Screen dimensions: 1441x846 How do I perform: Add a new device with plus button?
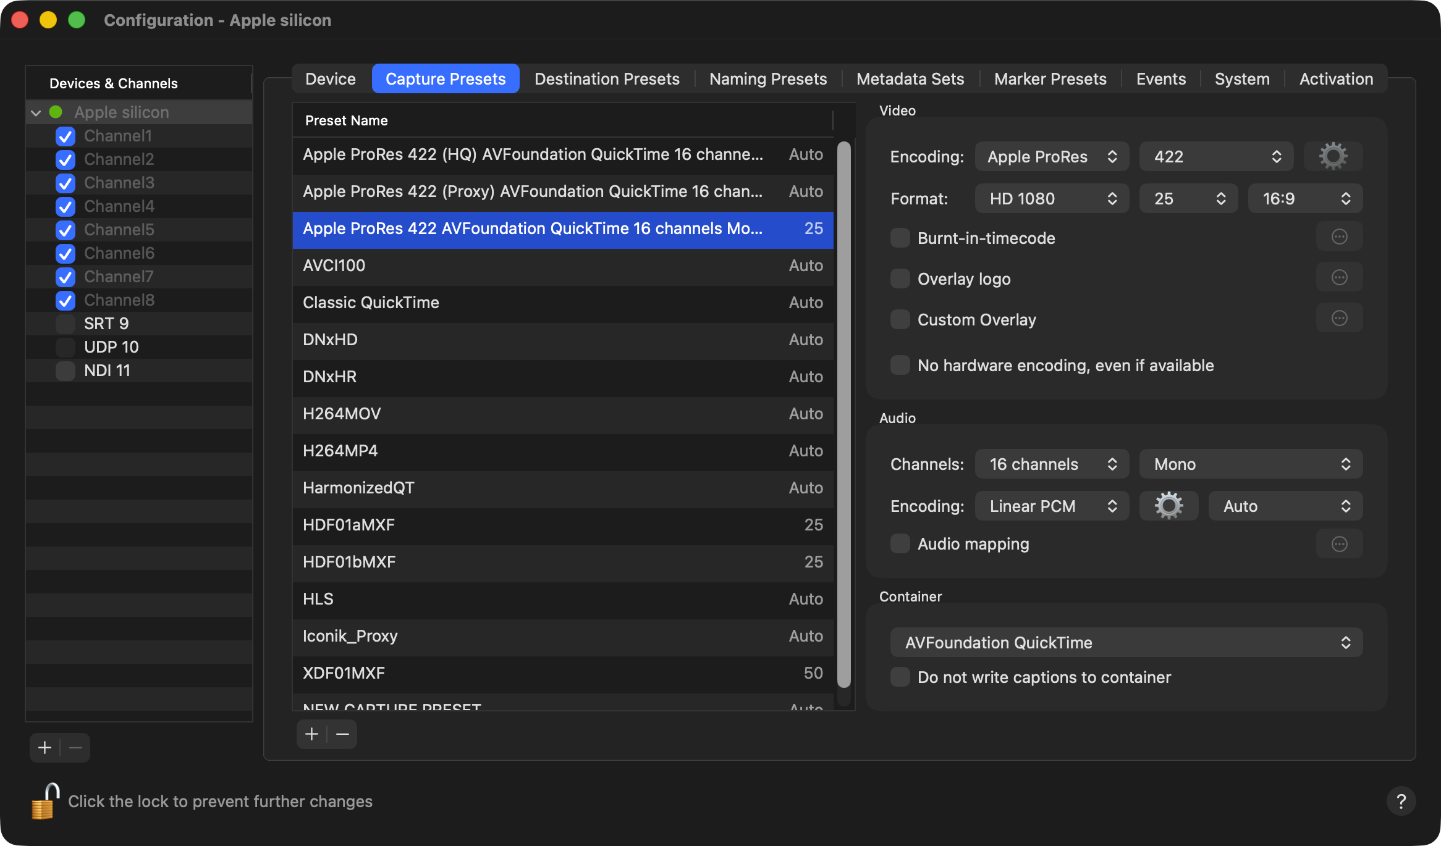[45, 748]
